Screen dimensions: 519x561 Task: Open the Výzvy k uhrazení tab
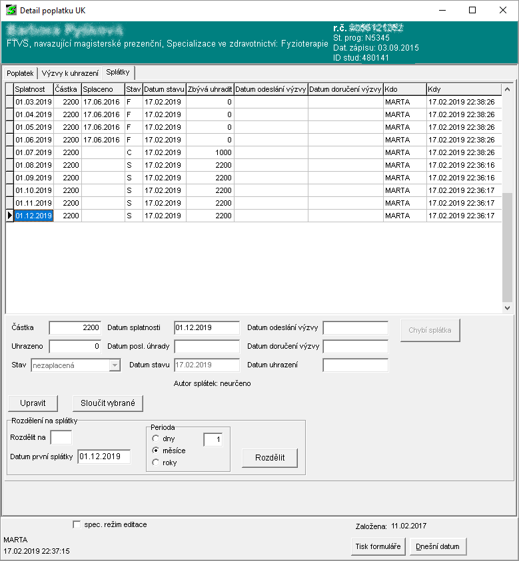coord(70,73)
